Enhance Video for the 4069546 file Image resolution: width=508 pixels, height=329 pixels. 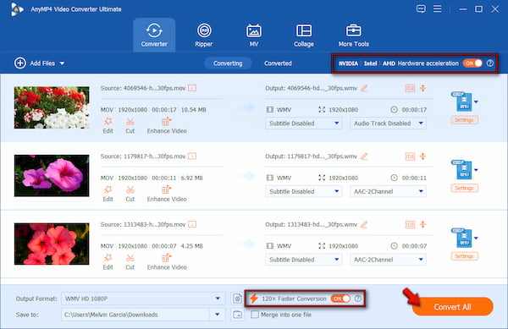167,125
